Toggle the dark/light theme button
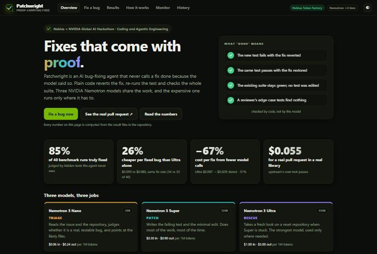This screenshot has height=254, width=377. 368,8
